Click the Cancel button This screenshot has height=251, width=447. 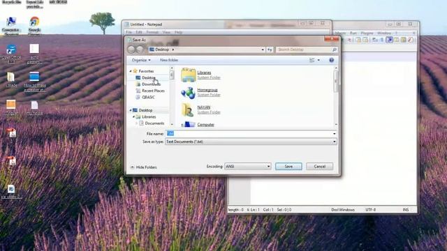(x=320, y=167)
